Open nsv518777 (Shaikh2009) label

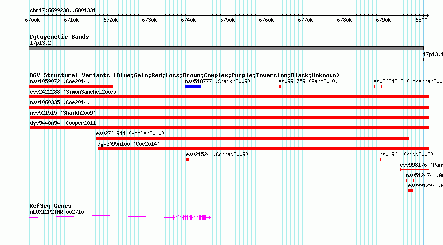click(218, 81)
